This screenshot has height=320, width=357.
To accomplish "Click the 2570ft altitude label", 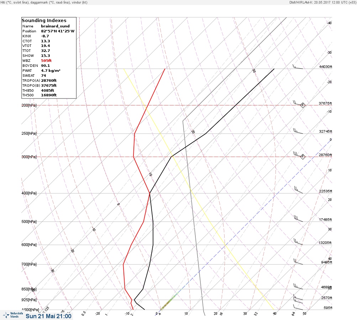I will coord(327,298).
